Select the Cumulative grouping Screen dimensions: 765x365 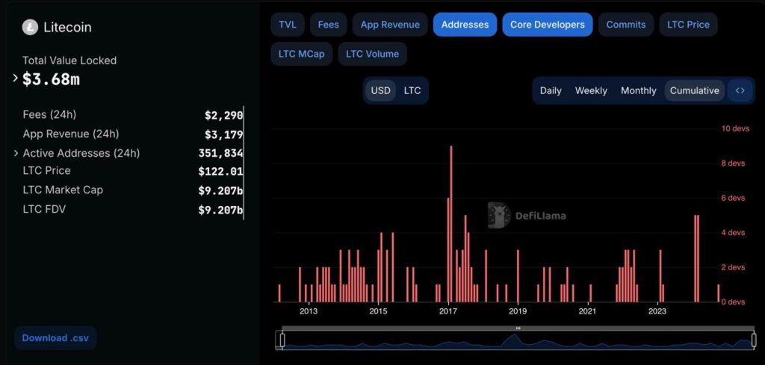click(x=694, y=90)
